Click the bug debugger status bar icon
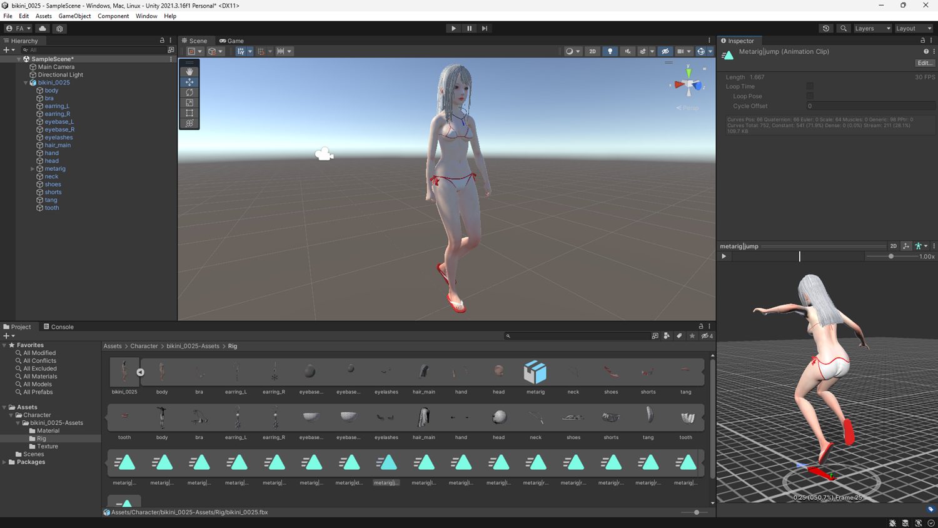 pos(892,523)
